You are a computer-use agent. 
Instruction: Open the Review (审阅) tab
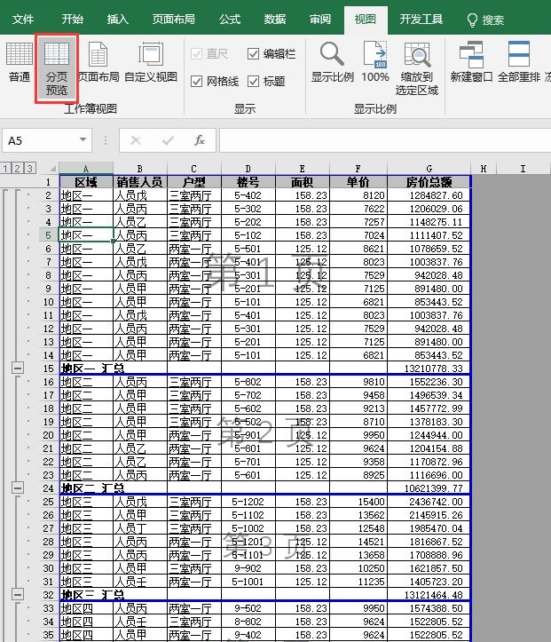pyautogui.click(x=320, y=20)
